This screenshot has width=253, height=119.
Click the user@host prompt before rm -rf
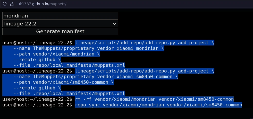click(37, 99)
